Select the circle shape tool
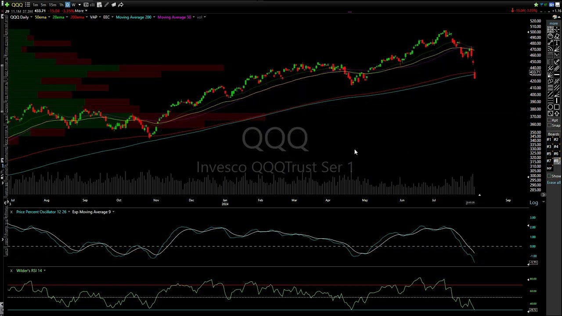The image size is (562, 316). [x=551, y=107]
